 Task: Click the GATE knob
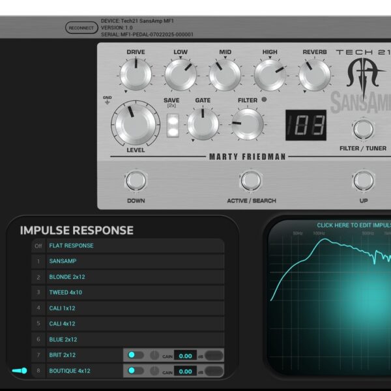[x=203, y=124]
